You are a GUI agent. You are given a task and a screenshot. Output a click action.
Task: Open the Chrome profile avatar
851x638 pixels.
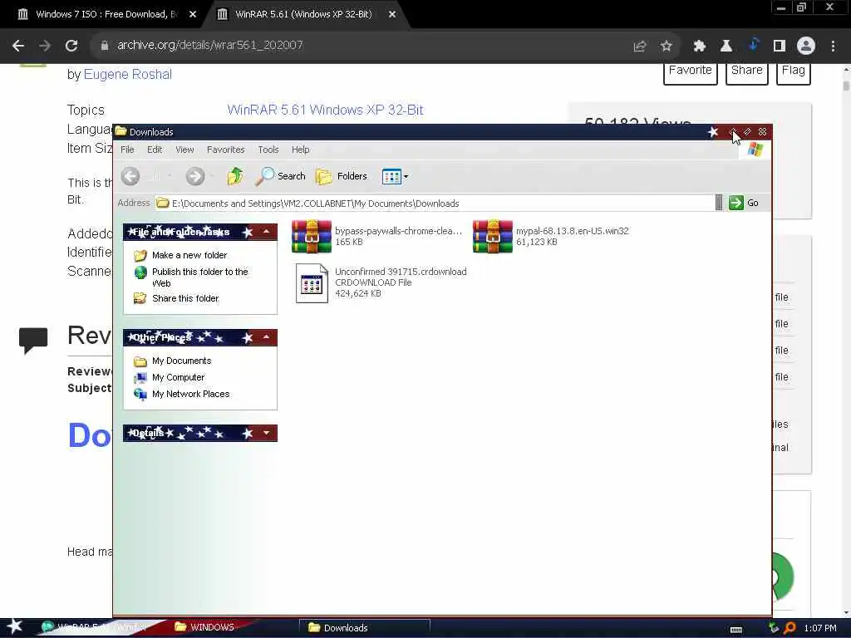(x=806, y=46)
